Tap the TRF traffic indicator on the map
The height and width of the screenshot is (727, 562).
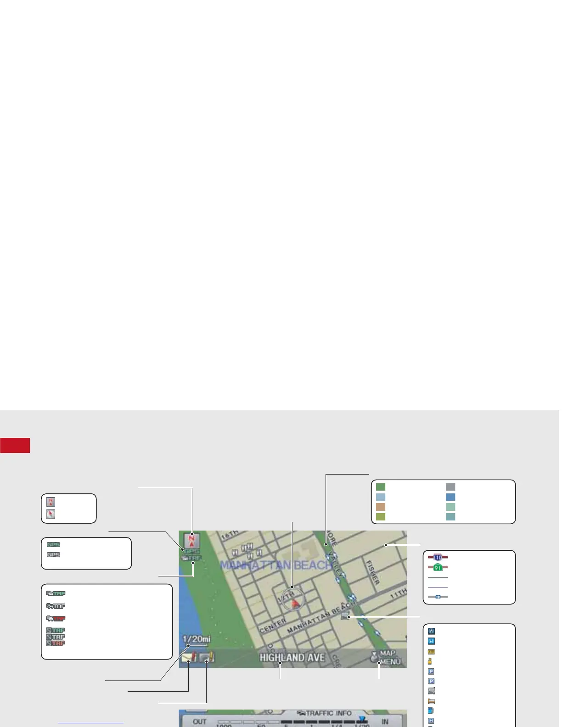191,558
